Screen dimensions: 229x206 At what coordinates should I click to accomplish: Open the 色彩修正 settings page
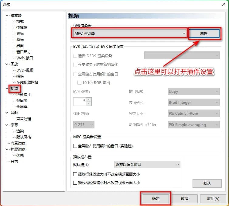coord(24,95)
